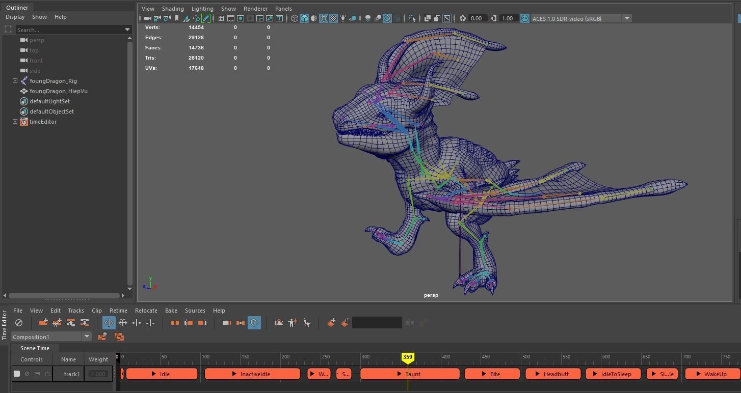Viewport: 741px width, 393px height.
Task: Select the InactiveIdle clip
Action: [252, 374]
